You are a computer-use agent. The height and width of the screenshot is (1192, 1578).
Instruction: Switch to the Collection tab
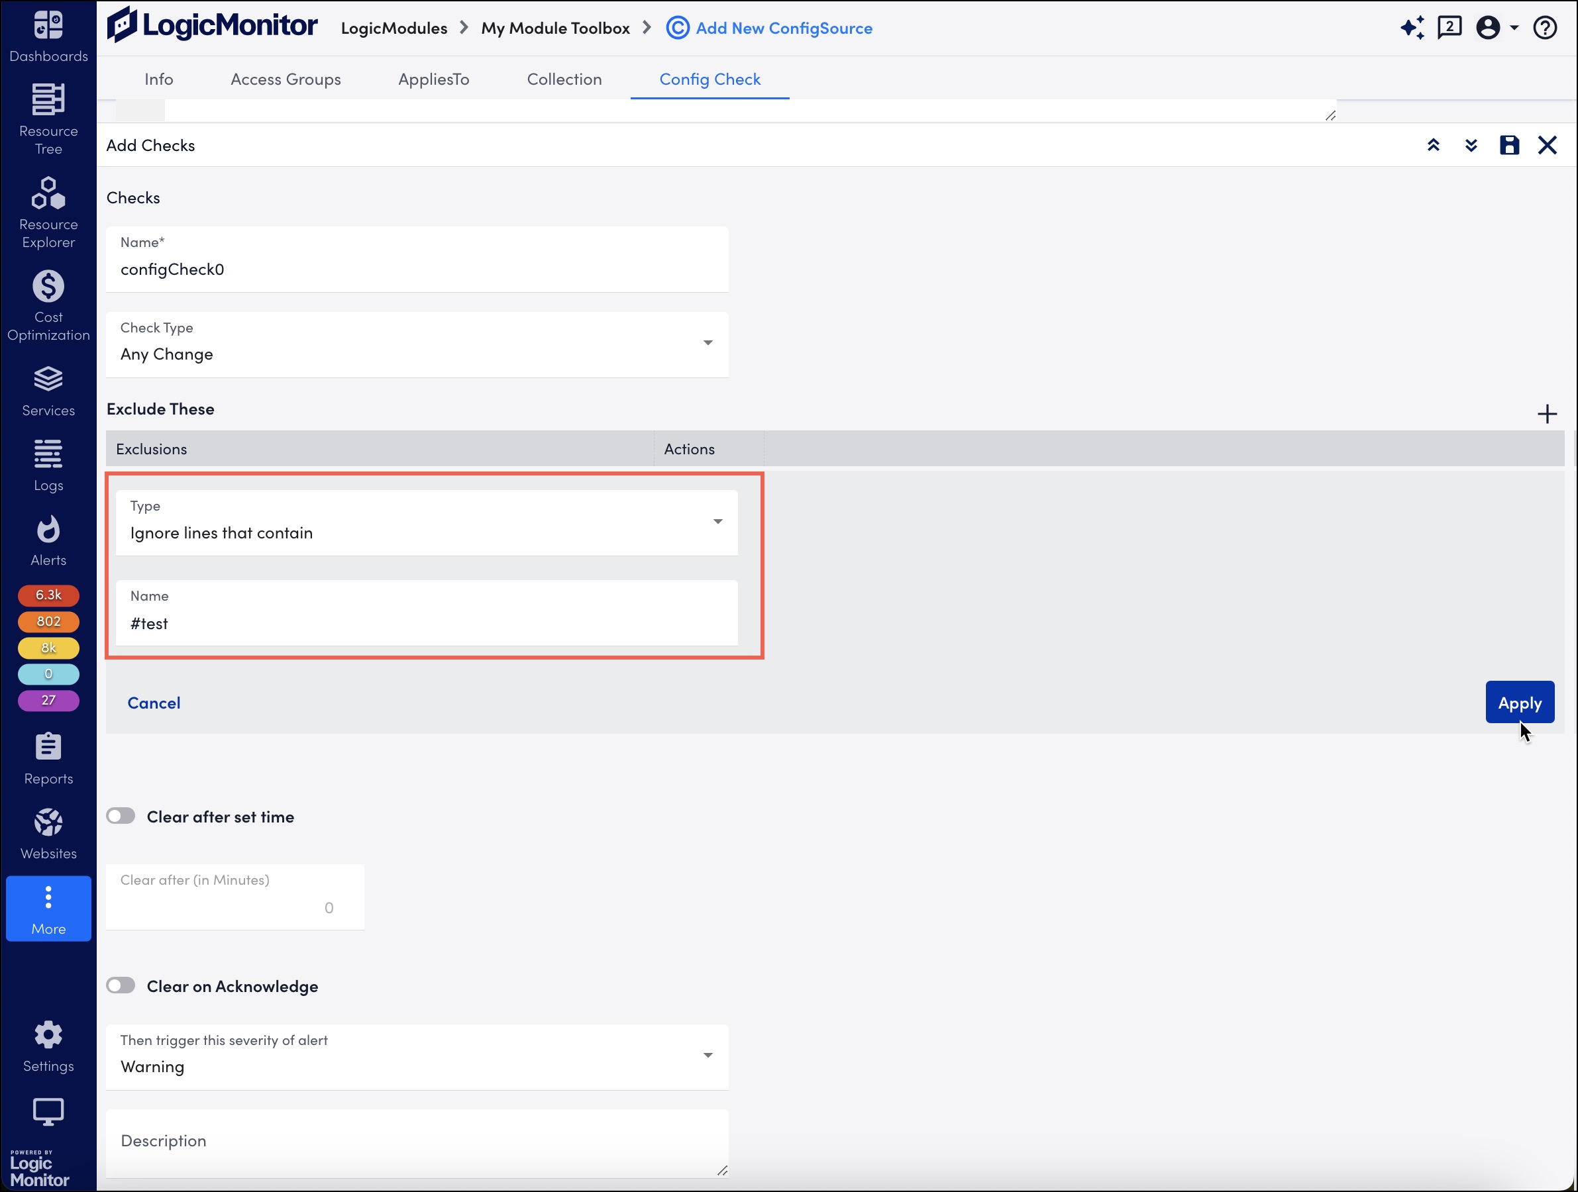(x=564, y=79)
